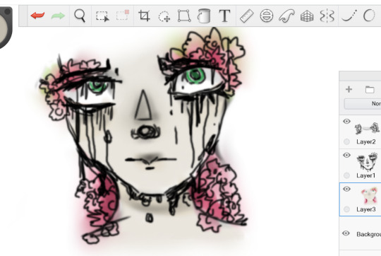Click the Deselect icon with red X
The height and width of the screenshot is (256, 381).
pyautogui.click(x=123, y=16)
